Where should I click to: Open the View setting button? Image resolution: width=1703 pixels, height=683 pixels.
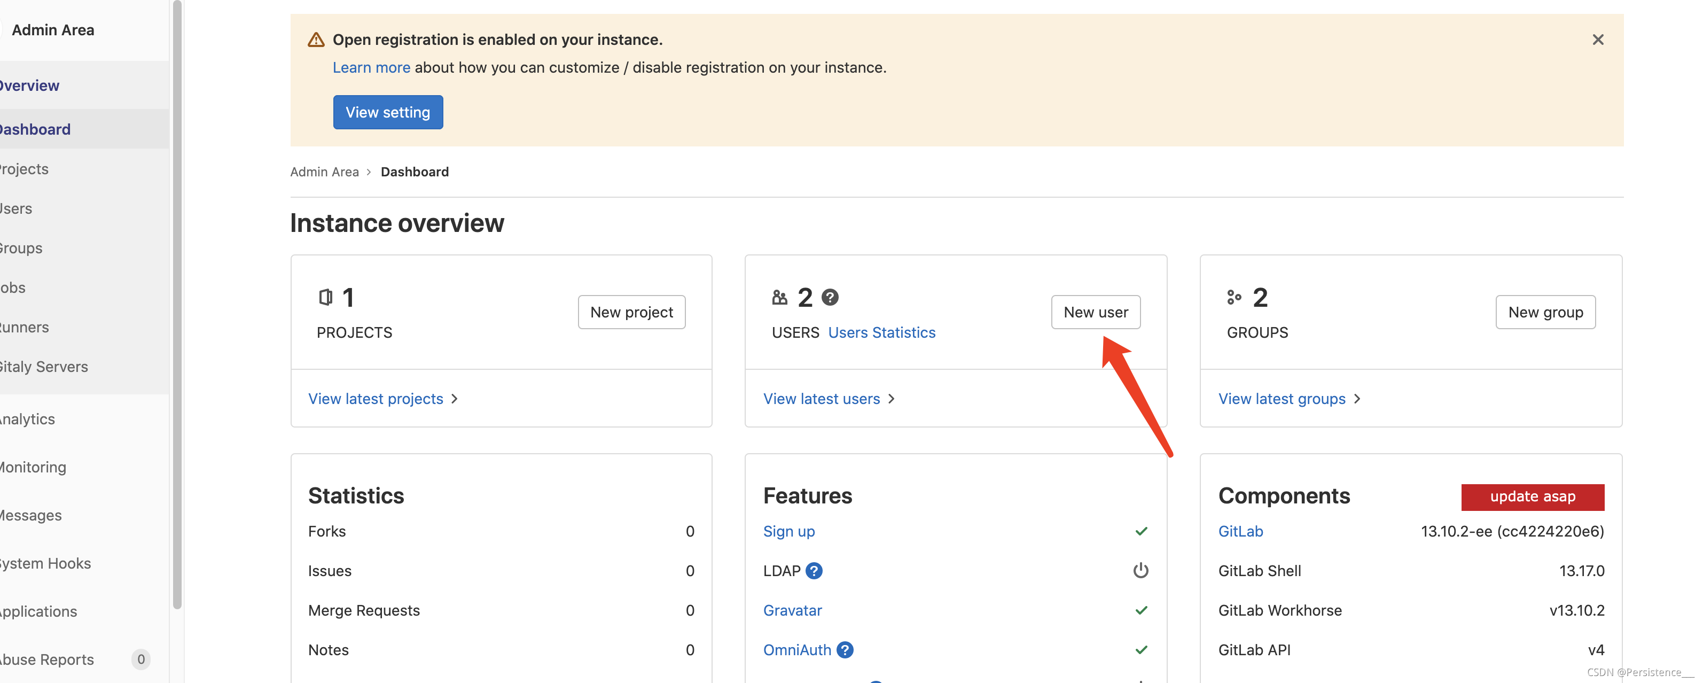(x=388, y=112)
